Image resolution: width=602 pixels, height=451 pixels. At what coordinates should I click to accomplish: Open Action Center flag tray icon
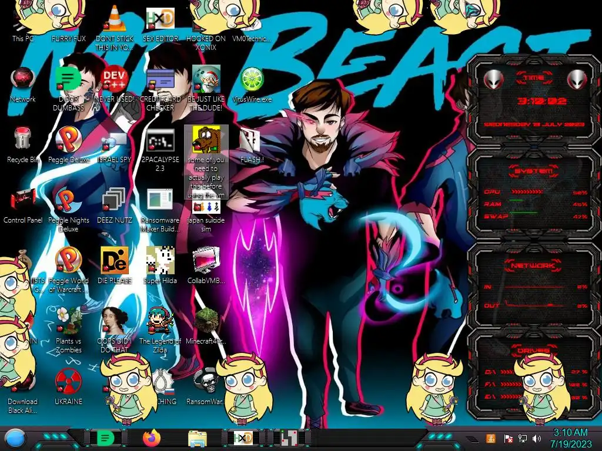point(509,439)
